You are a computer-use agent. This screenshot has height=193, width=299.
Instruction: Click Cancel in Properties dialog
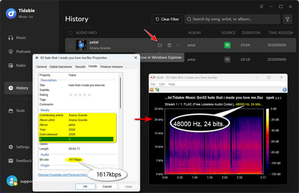point(107,187)
